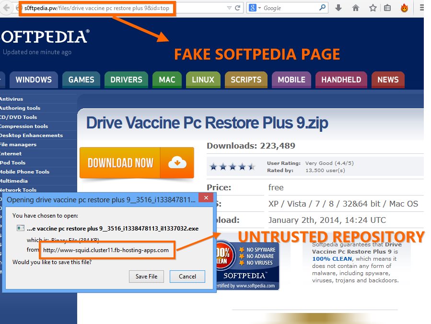Cancel the file download dialog
The width and height of the screenshot is (431, 324).
187,277
